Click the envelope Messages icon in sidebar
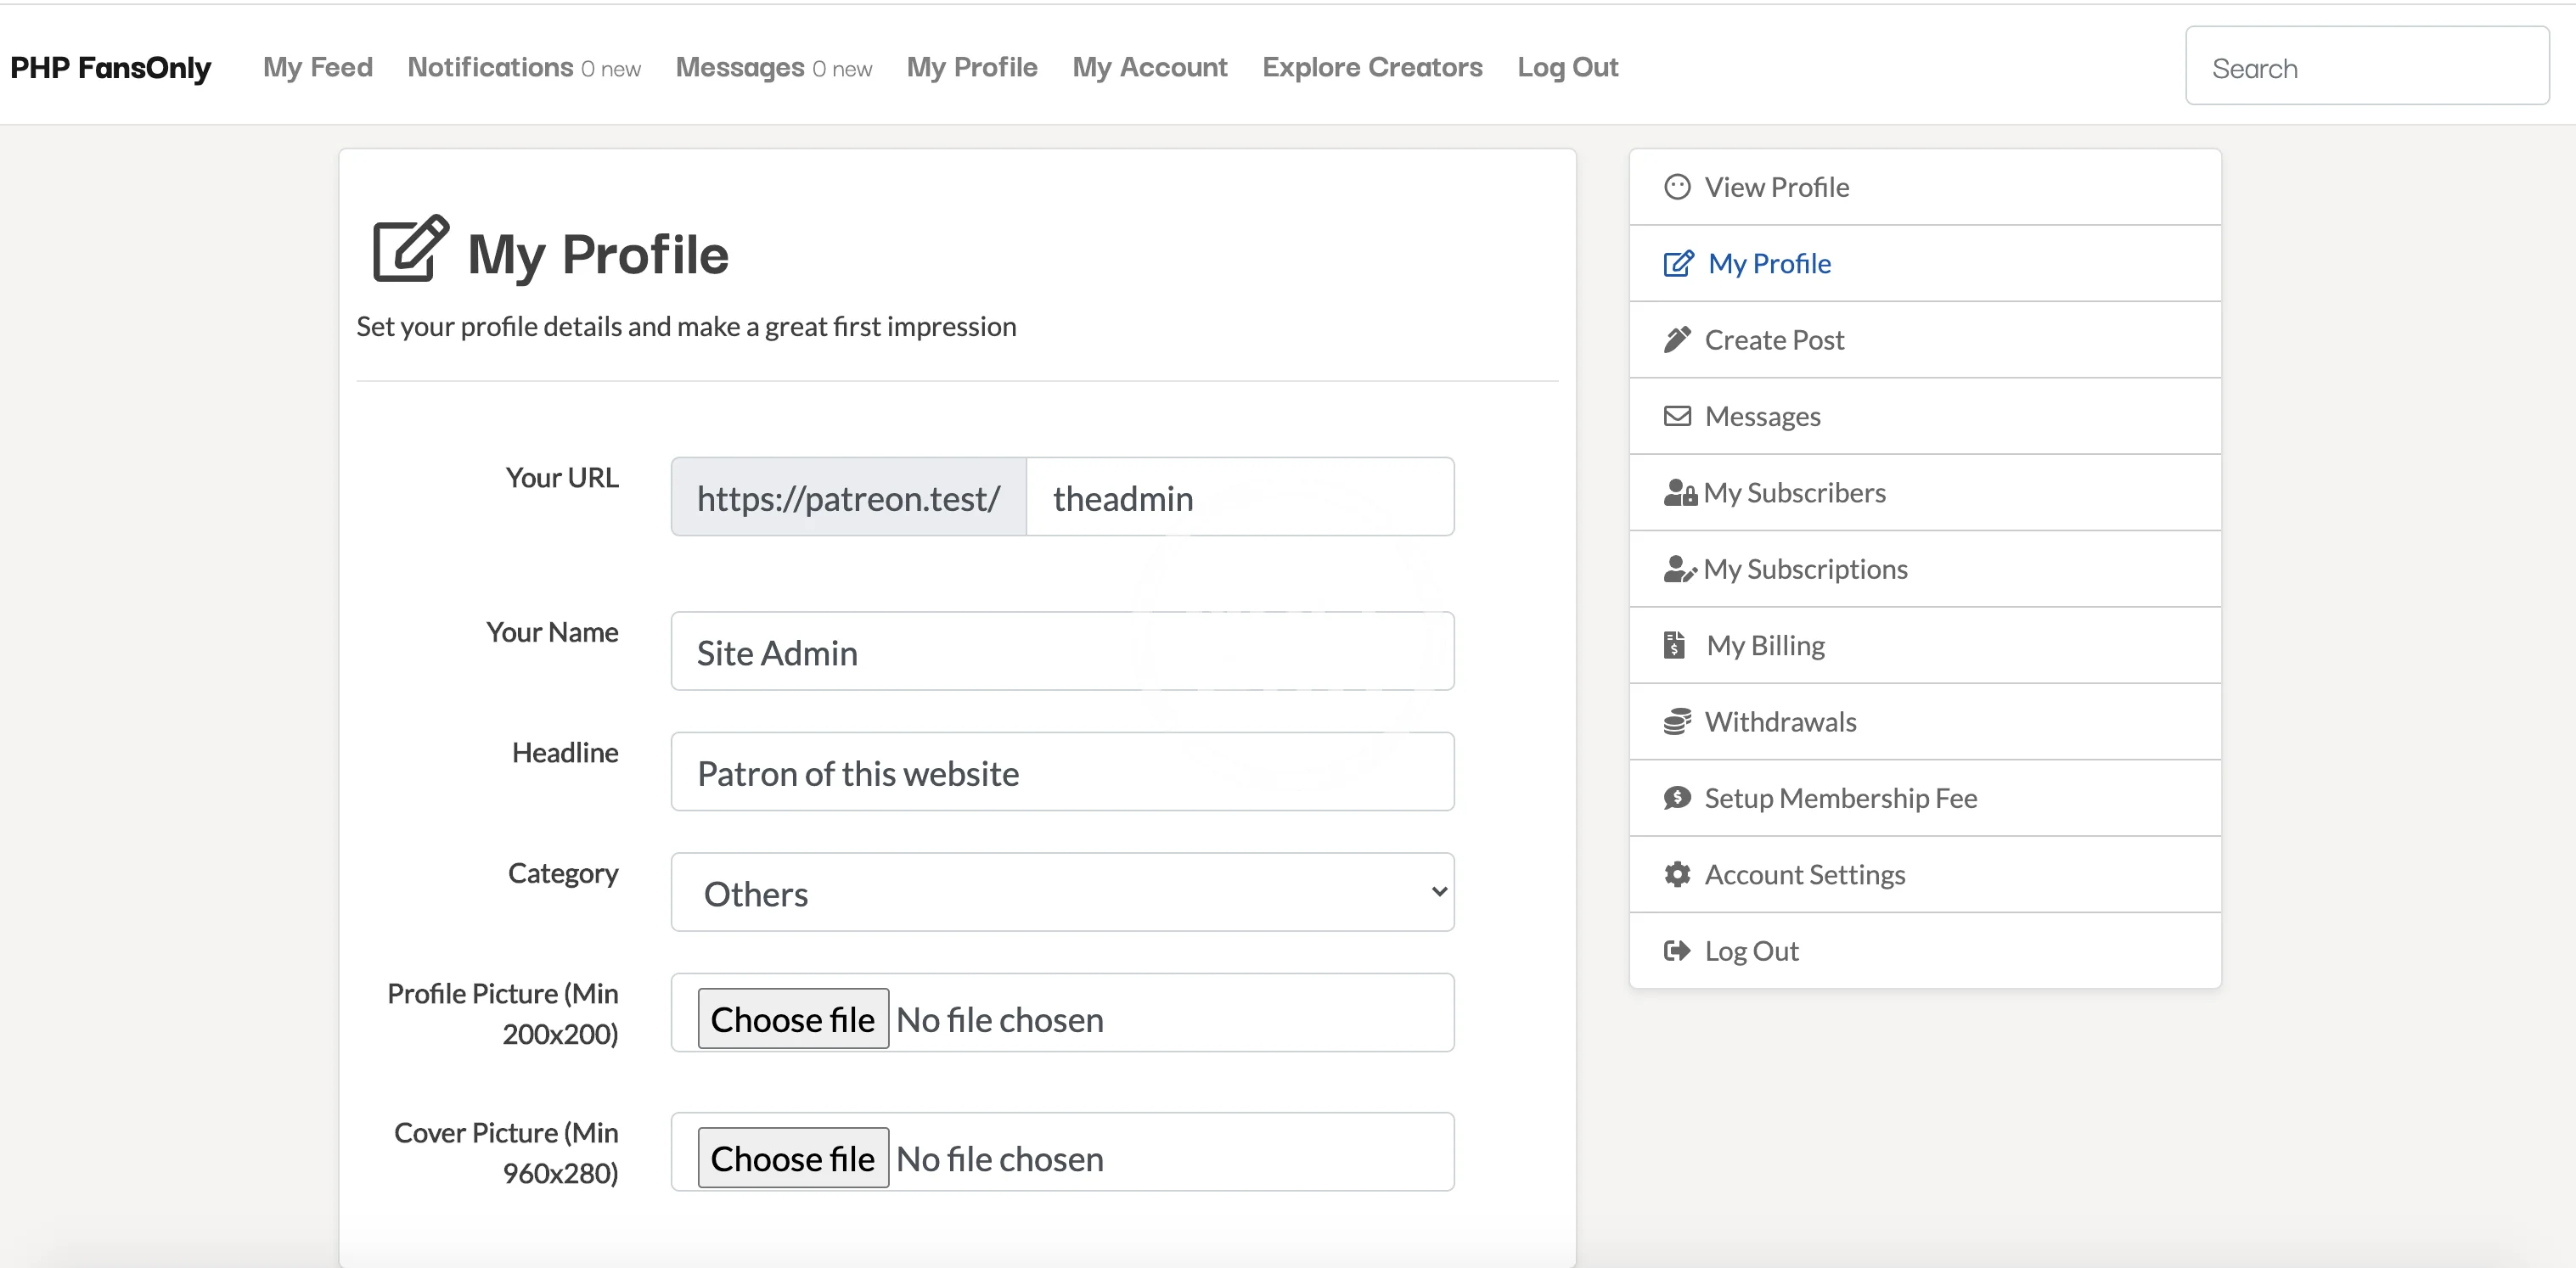Screen dimensions: 2576x1268 point(1677,416)
